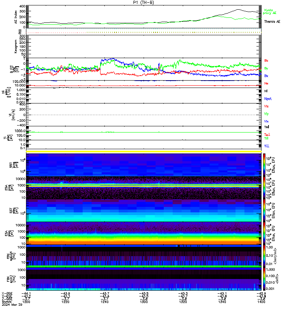This screenshot has width=291, height=310.
Task: Click the 400 tick on AE index axis
Action: pos(23,7)
